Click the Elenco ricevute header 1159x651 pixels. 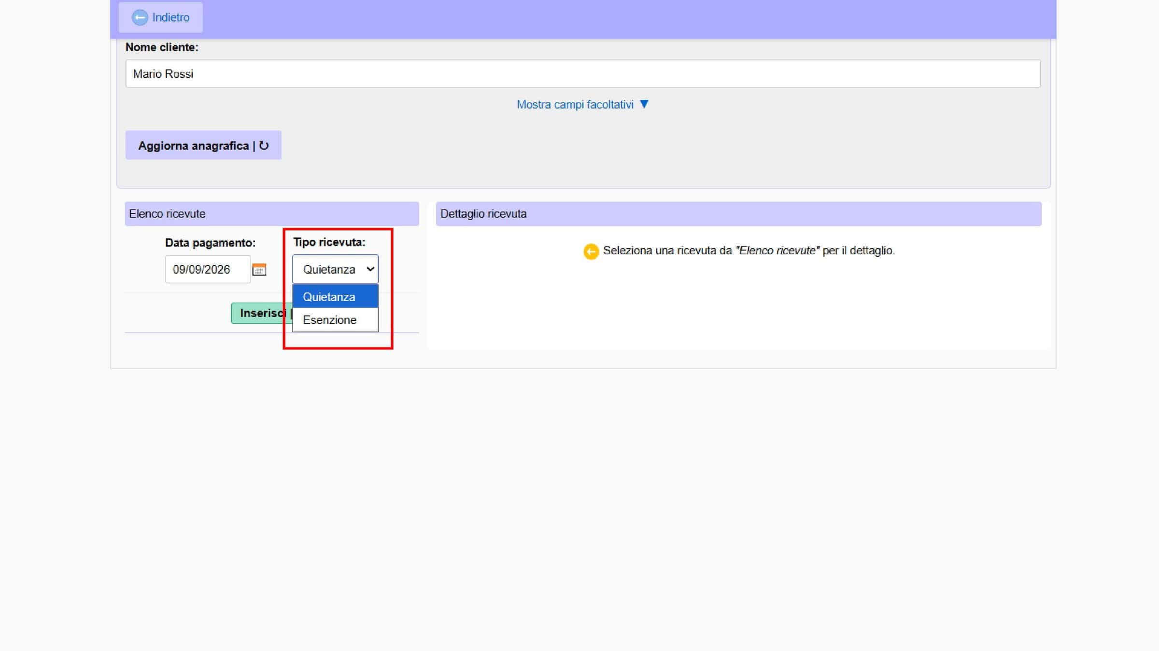pos(272,214)
